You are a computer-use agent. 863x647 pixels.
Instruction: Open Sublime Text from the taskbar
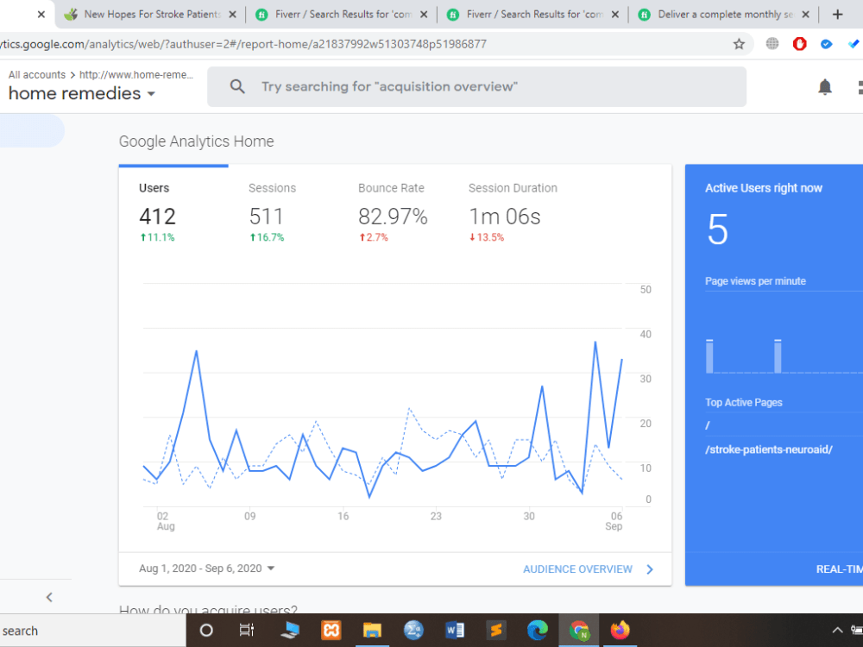[x=496, y=631]
